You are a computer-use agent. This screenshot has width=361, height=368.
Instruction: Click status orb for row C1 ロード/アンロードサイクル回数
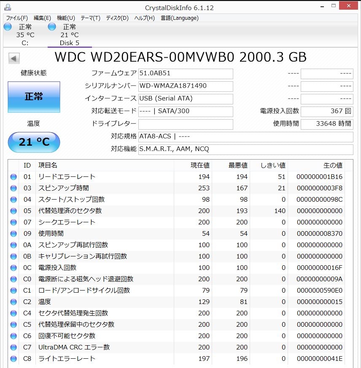[13, 291]
